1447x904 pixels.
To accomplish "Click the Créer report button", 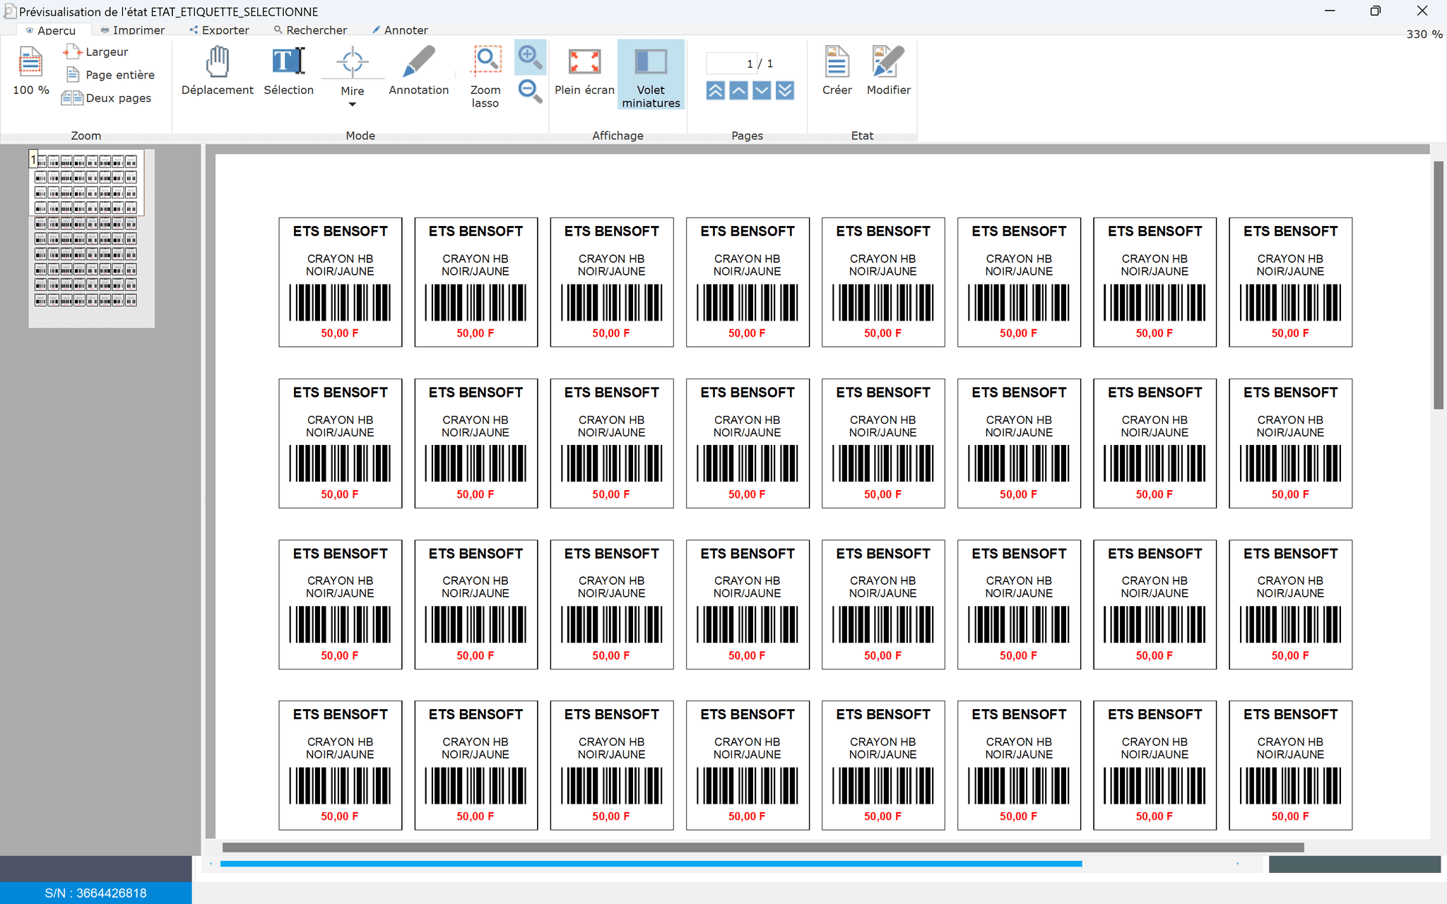I will tap(837, 71).
